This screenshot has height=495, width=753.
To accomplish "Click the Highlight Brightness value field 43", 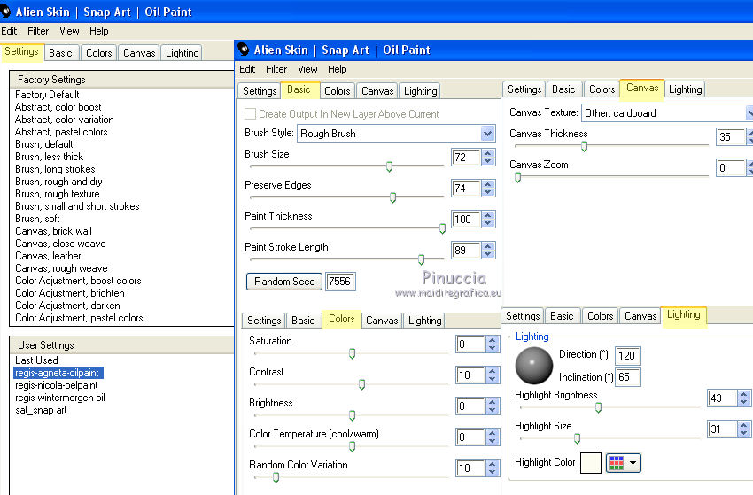I will click(722, 398).
